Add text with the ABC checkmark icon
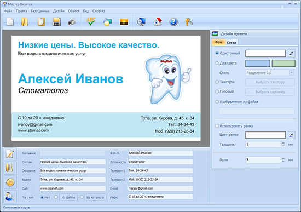The image size is (301, 212). (x=91, y=21)
